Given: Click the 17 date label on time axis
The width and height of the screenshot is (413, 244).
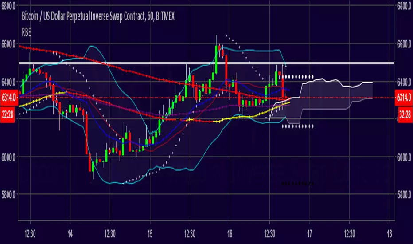Looking at the screenshot, I should pos(309,234).
